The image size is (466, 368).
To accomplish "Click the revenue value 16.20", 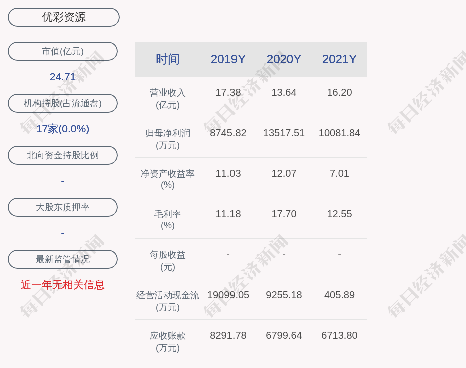I will [x=339, y=92].
